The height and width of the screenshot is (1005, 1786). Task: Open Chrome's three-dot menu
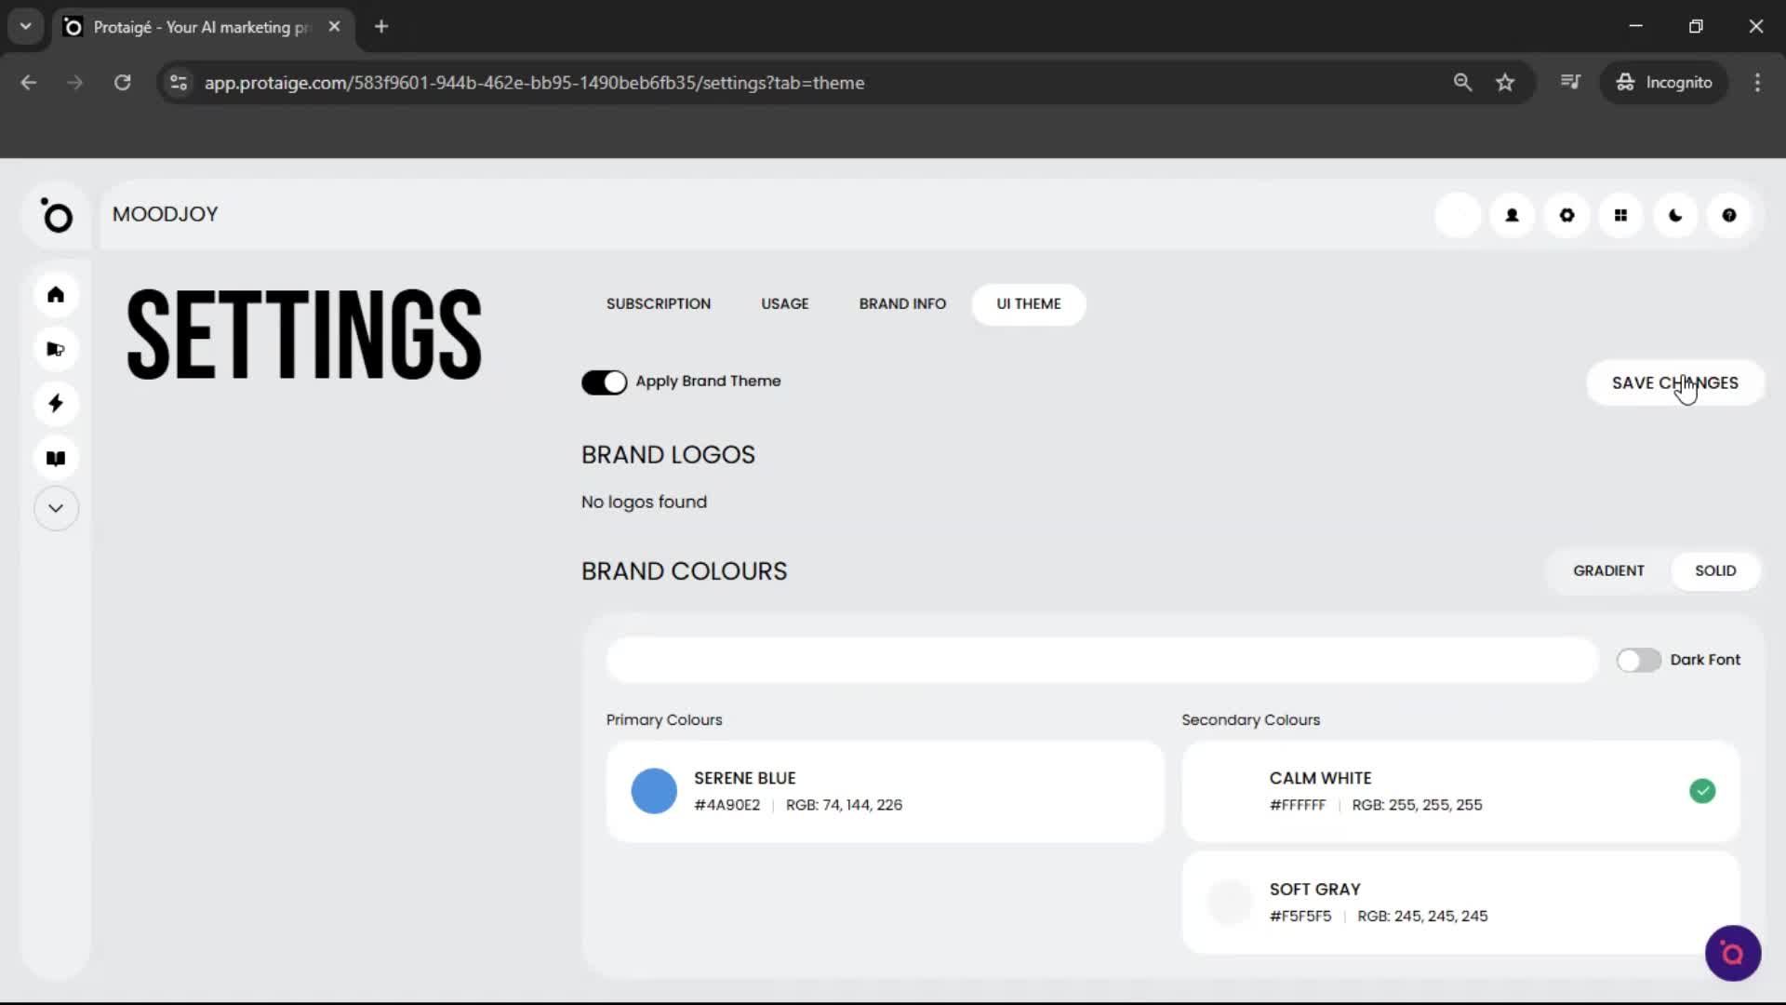pos(1757,82)
